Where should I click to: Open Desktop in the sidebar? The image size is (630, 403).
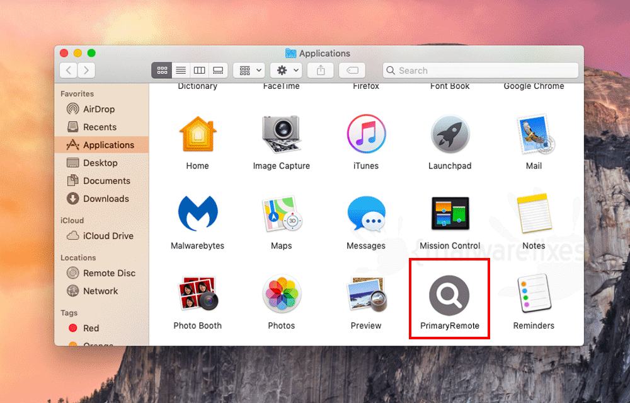[x=101, y=163]
